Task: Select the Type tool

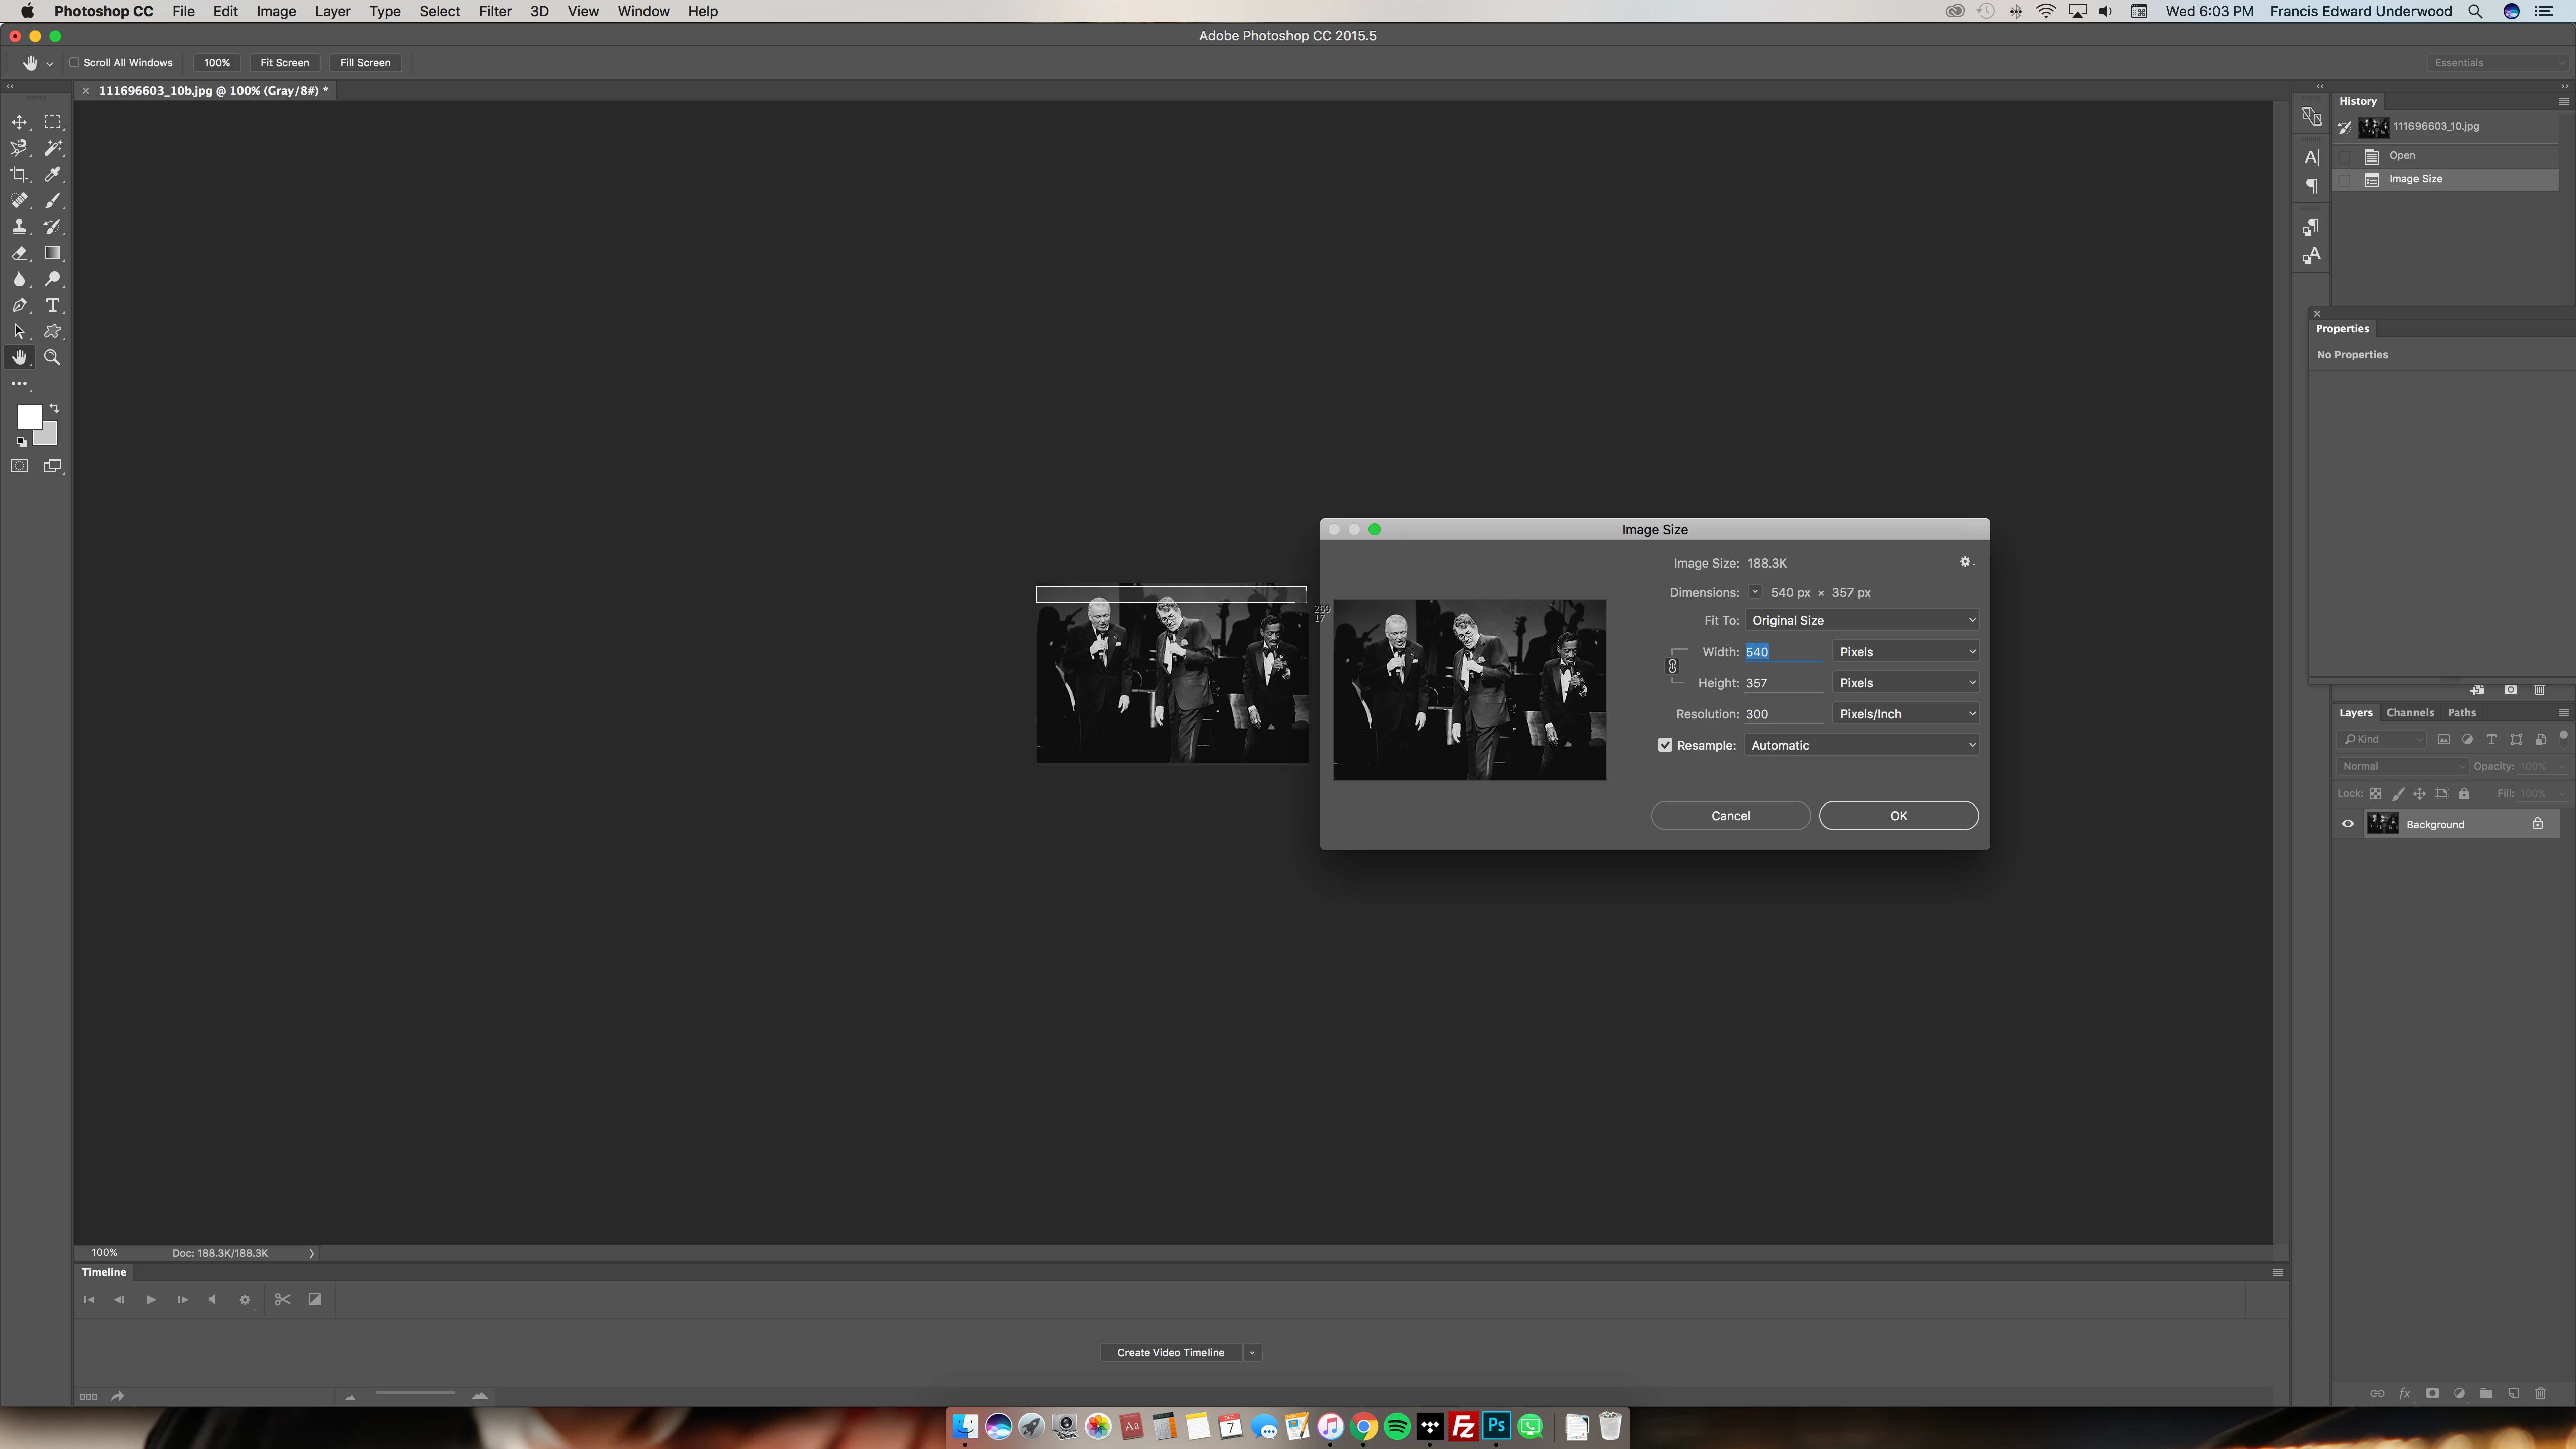Action: pyautogui.click(x=53, y=305)
